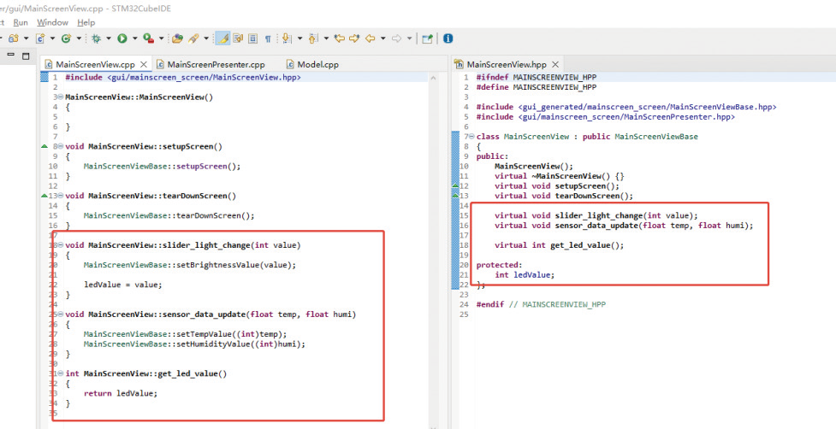This screenshot has width=836, height=429.
Task: Click the blue information icon
Action: [448, 38]
